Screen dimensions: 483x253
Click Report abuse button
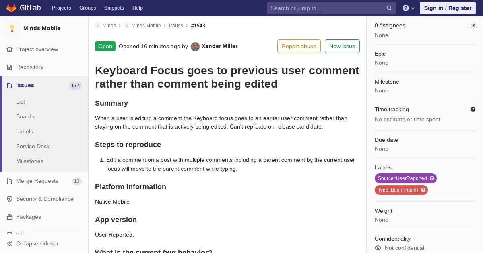point(299,46)
